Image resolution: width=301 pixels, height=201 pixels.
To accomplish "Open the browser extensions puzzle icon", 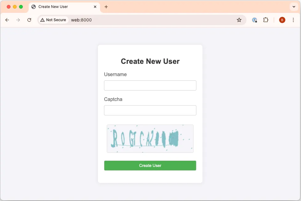I will 266,20.
